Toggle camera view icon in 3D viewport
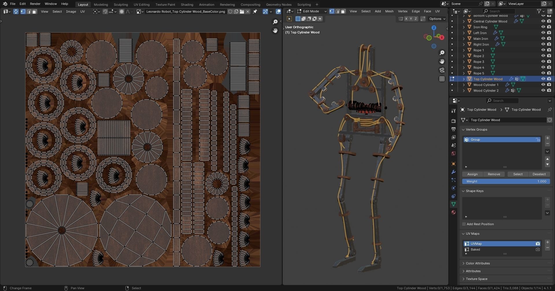555x291 pixels. 442,70
